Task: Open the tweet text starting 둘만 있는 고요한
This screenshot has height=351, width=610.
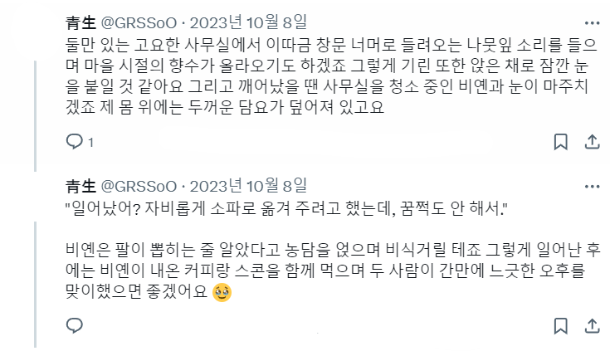Action: click(330, 76)
